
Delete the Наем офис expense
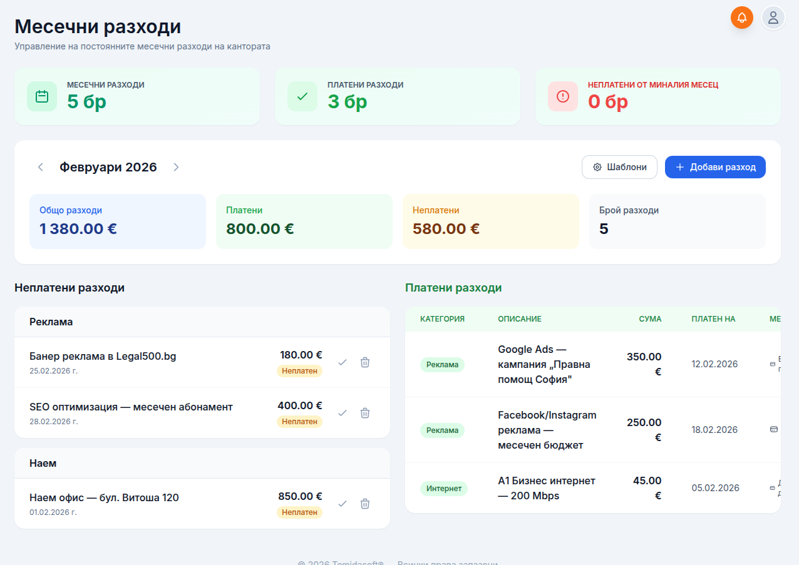coord(365,504)
